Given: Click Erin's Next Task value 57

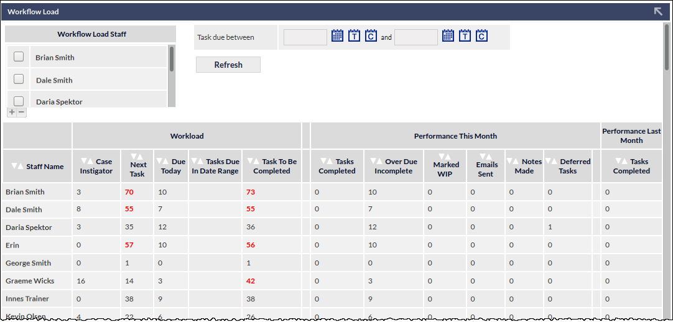Looking at the screenshot, I should 129,246.
